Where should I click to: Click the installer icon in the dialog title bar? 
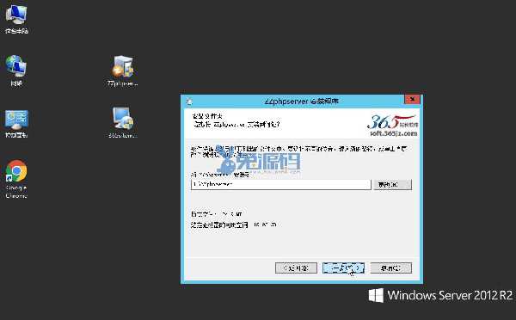point(189,102)
